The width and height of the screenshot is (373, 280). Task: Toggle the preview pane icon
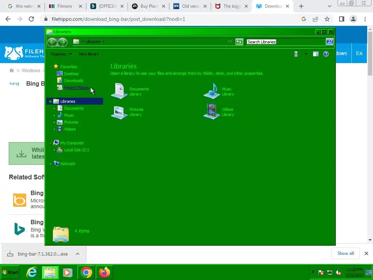click(316, 54)
